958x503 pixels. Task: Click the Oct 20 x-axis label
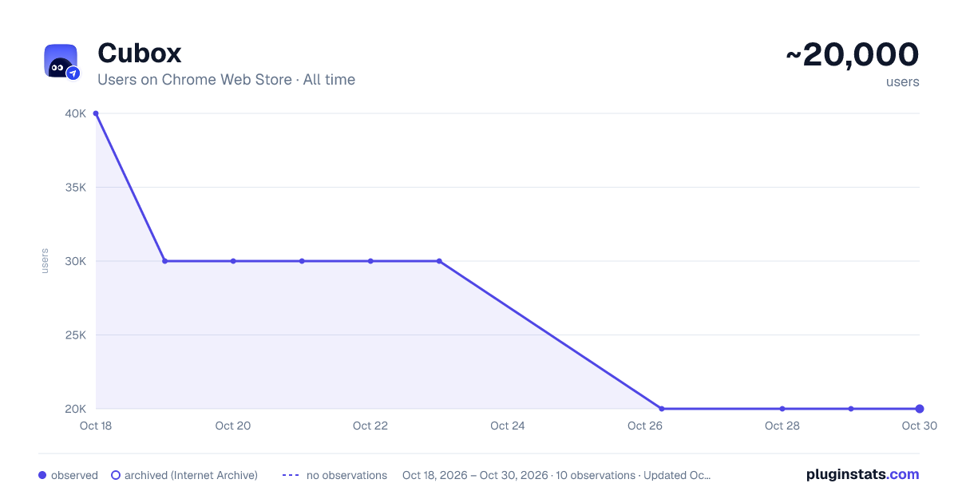[x=233, y=426]
